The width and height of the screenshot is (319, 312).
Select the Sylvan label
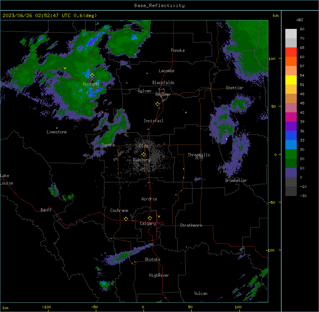pos(144,91)
